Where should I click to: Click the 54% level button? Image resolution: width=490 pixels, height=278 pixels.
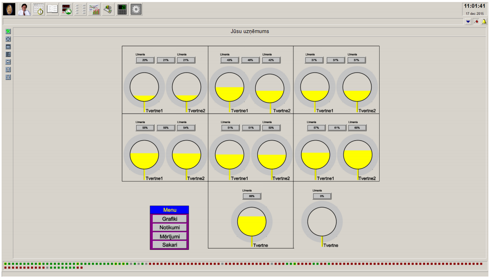coord(186,128)
